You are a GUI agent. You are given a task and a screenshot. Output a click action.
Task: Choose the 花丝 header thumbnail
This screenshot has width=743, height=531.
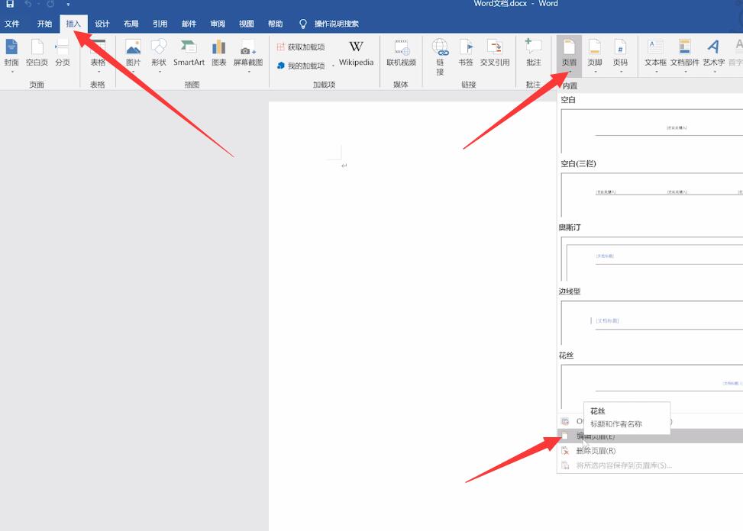[651, 386]
